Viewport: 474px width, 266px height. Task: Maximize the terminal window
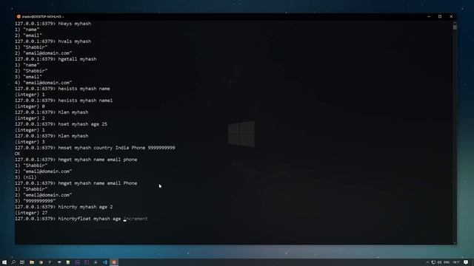coord(440,16)
